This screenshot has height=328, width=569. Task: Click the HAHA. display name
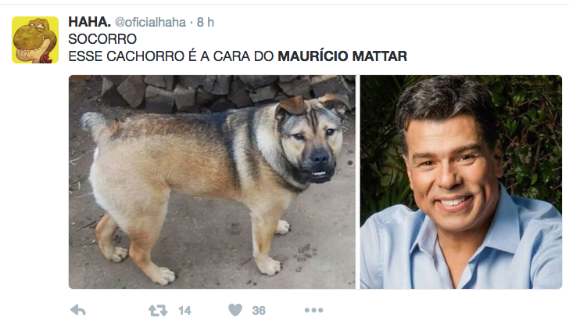tap(89, 22)
